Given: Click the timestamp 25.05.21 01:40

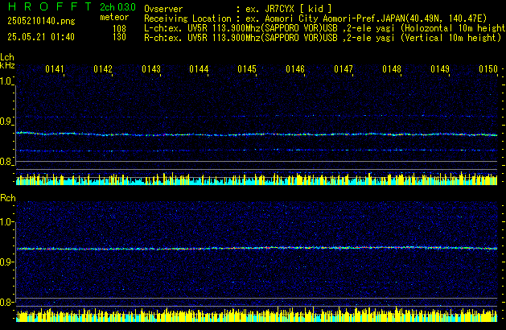Looking at the screenshot, I should [x=41, y=37].
